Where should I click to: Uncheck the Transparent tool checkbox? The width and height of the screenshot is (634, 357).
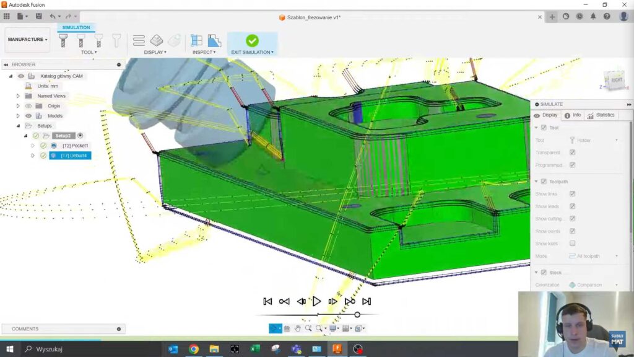click(x=572, y=152)
